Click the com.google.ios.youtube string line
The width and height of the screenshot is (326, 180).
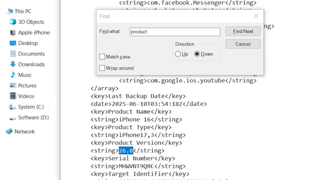188,81
